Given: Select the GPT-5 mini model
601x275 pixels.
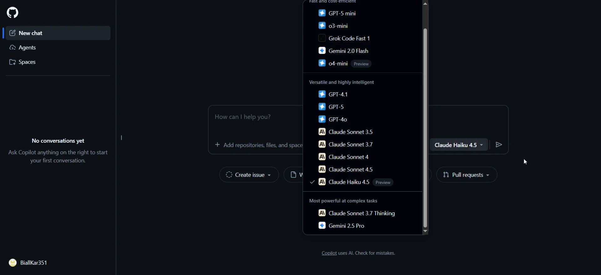Looking at the screenshot, I should click(362, 13).
